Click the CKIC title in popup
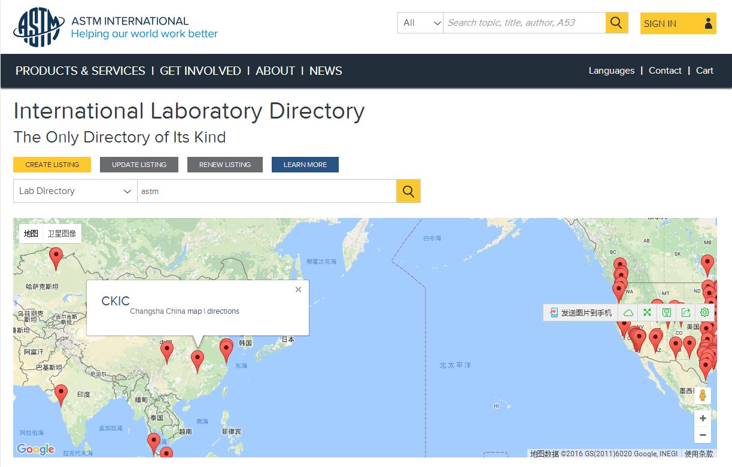 (116, 301)
